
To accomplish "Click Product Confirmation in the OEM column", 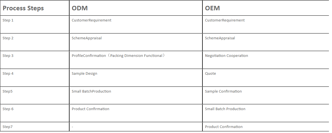I will [x=224, y=127].
